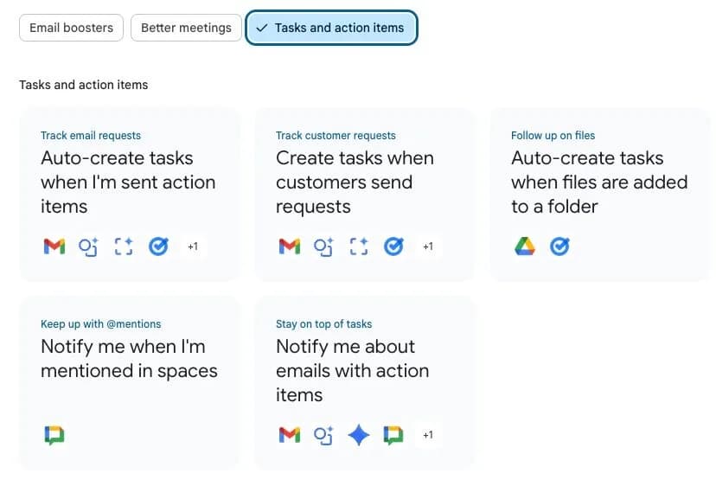Click Gmail icon in Stay on top of tasks card

point(290,435)
